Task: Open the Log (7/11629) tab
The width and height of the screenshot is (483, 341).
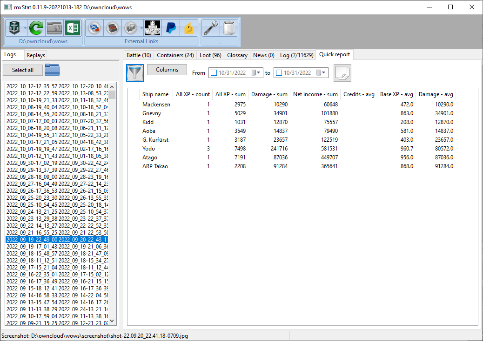Action: [296, 55]
